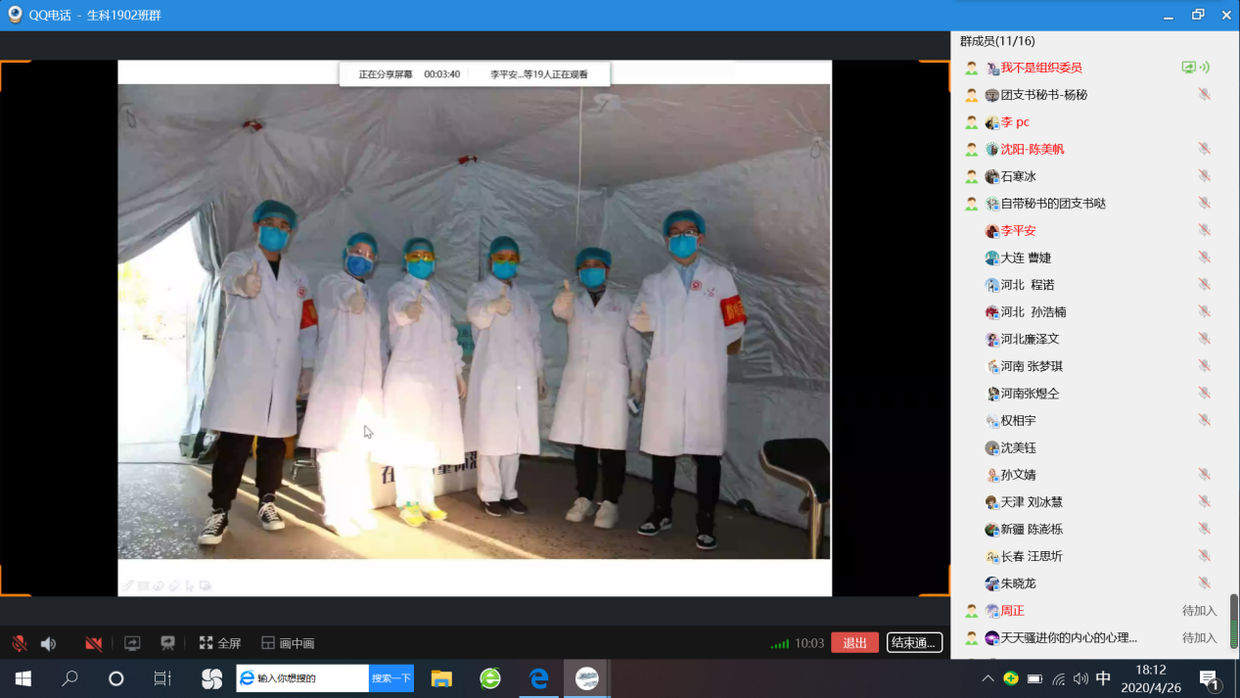
Task: Click the green signal strength indicator
Action: point(779,643)
